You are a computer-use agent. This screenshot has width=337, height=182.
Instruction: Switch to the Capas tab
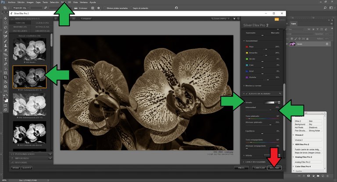(294, 24)
